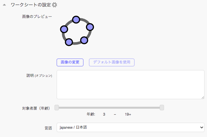Collapse the ワークシートの設定 section arrow
This screenshot has height=137, width=207.
4,5
